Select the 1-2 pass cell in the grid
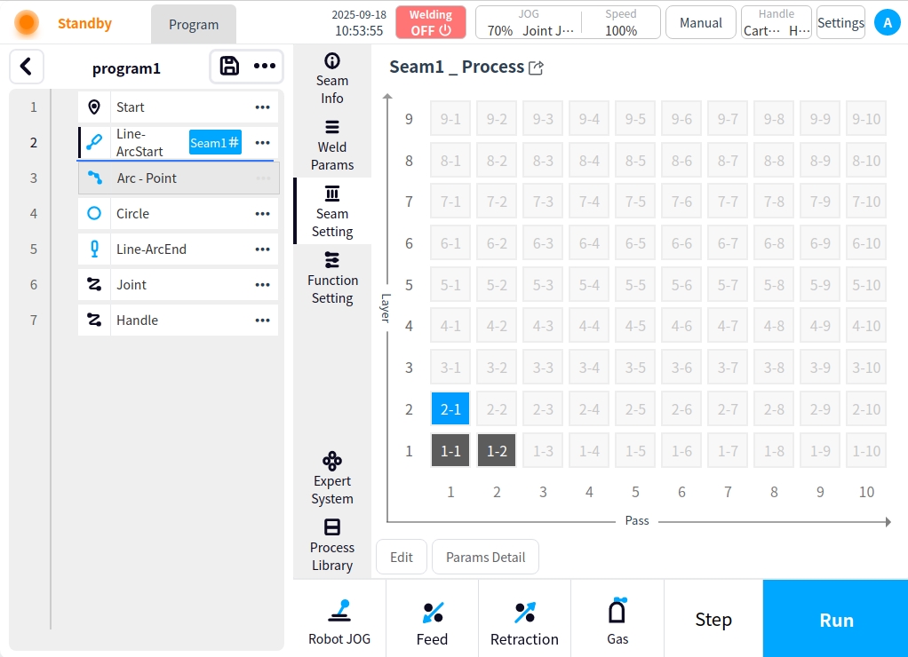Screen dimensions: 908x657 tap(497, 451)
